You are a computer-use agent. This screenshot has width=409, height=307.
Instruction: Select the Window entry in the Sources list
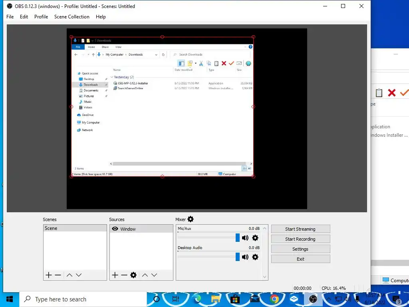click(x=141, y=229)
